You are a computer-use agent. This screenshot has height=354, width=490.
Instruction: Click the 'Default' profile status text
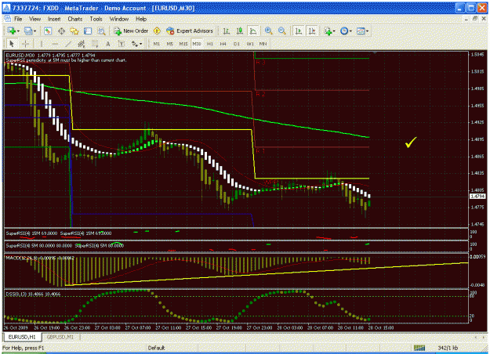coord(156,348)
